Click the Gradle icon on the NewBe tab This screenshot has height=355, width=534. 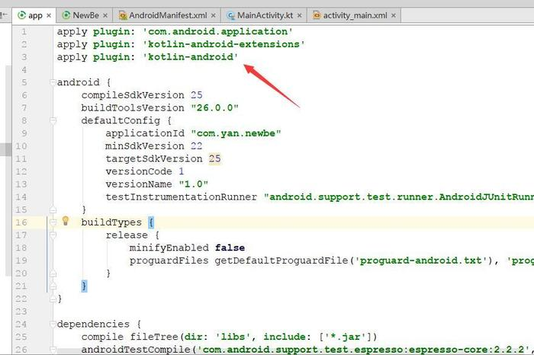click(66, 15)
